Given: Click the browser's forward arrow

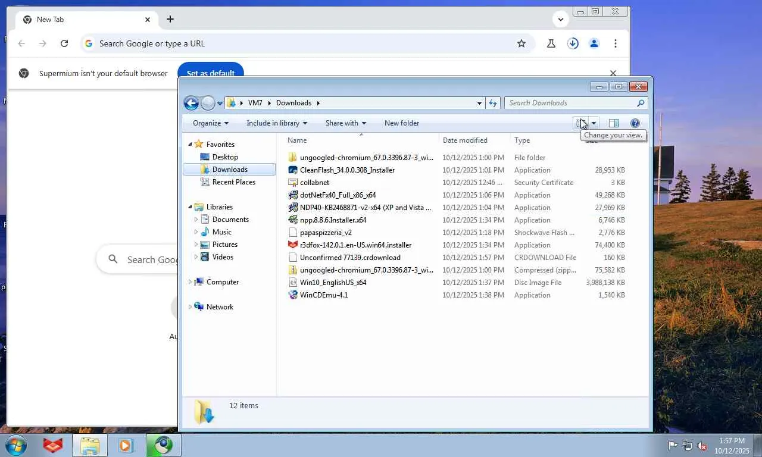Looking at the screenshot, I should 43,43.
